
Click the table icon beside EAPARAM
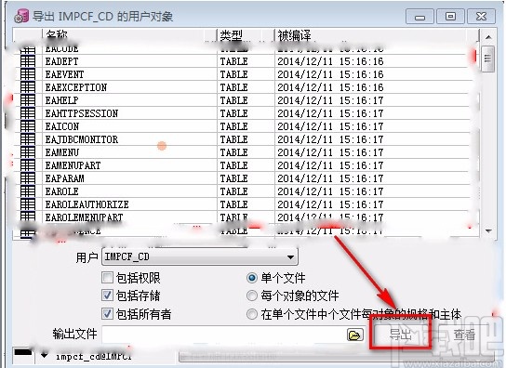click(28, 178)
